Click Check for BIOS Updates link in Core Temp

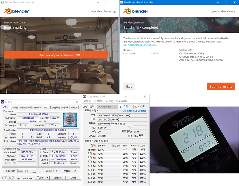click(x=134, y=111)
